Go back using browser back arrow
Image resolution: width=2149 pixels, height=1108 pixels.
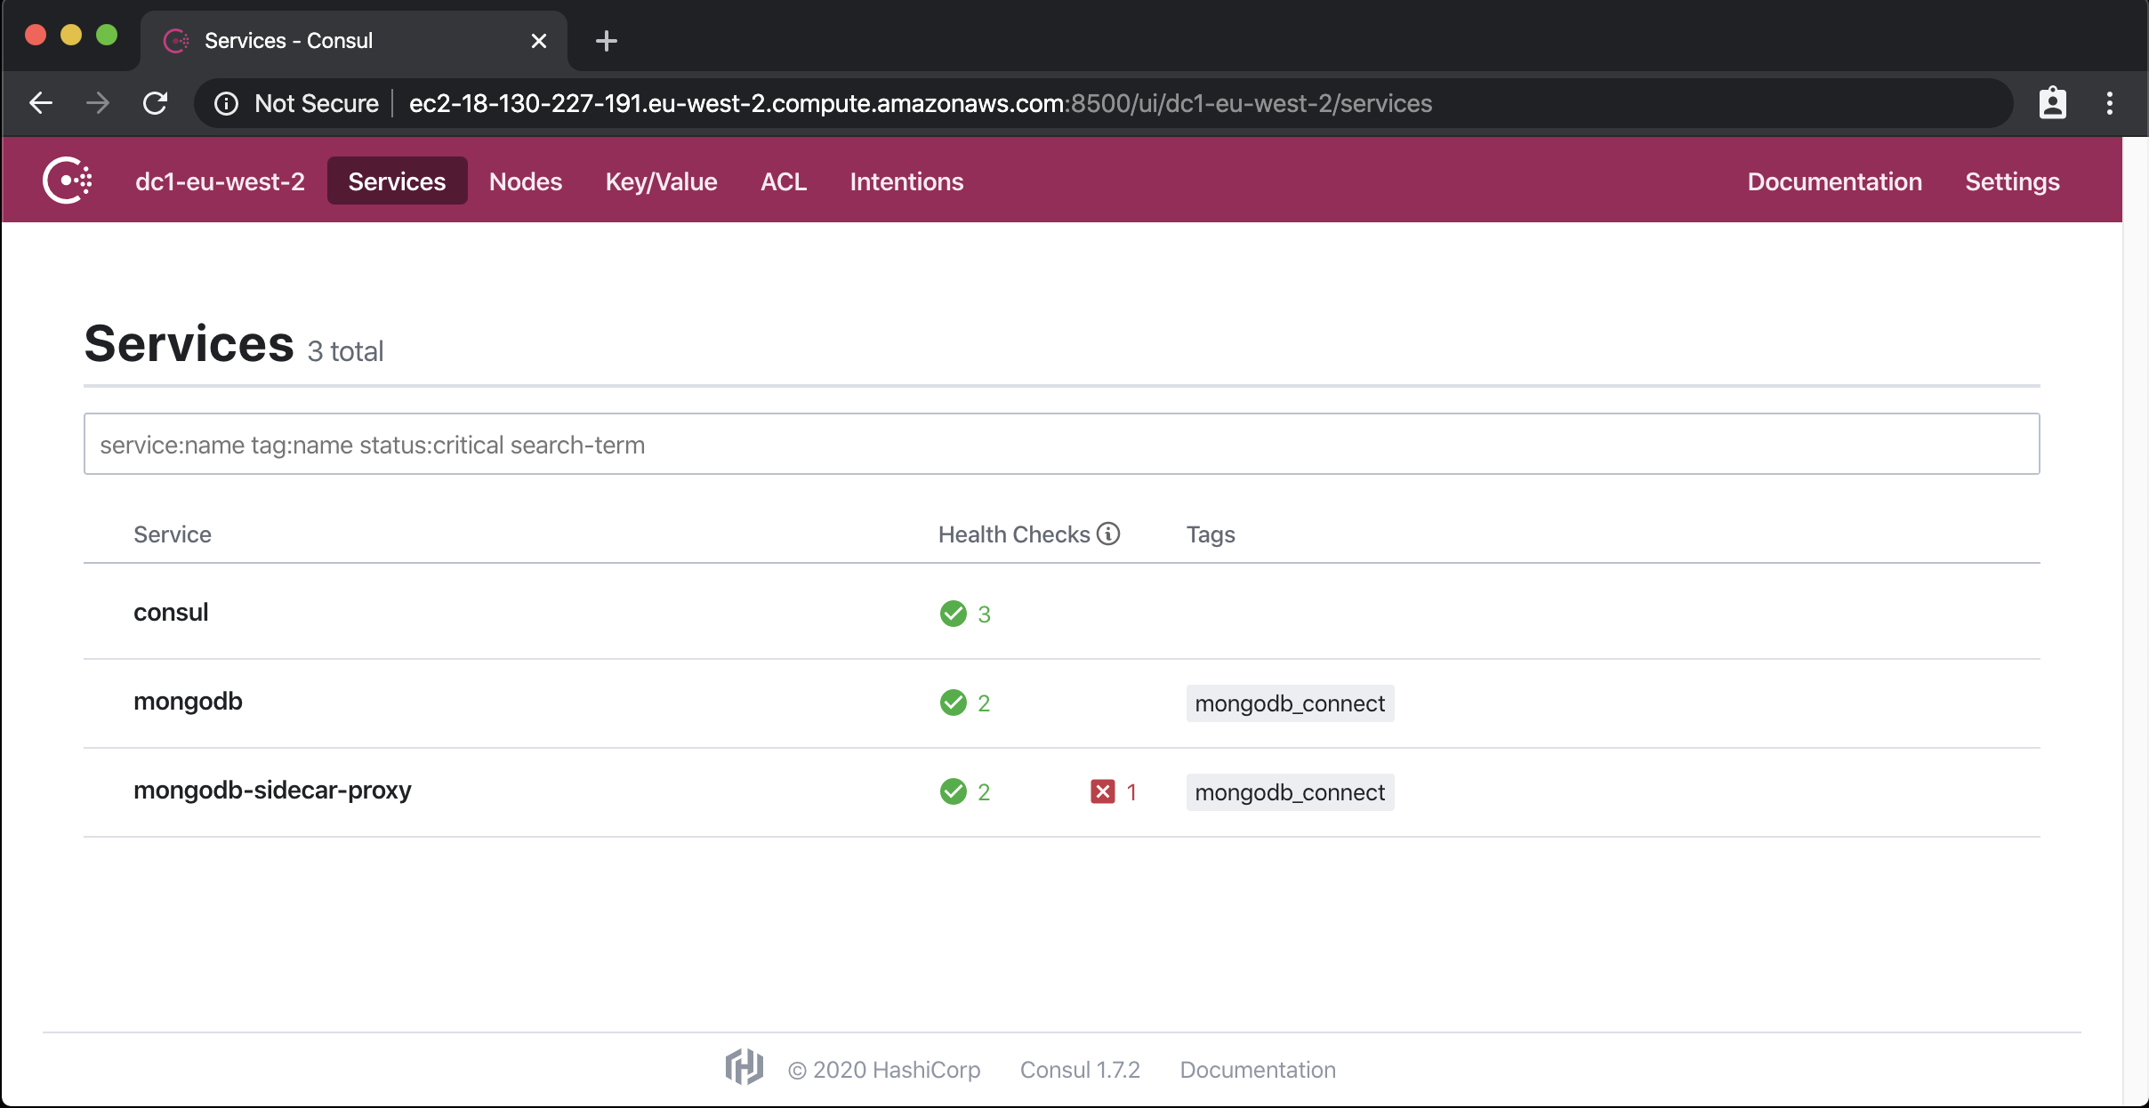(x=41, y=103)
